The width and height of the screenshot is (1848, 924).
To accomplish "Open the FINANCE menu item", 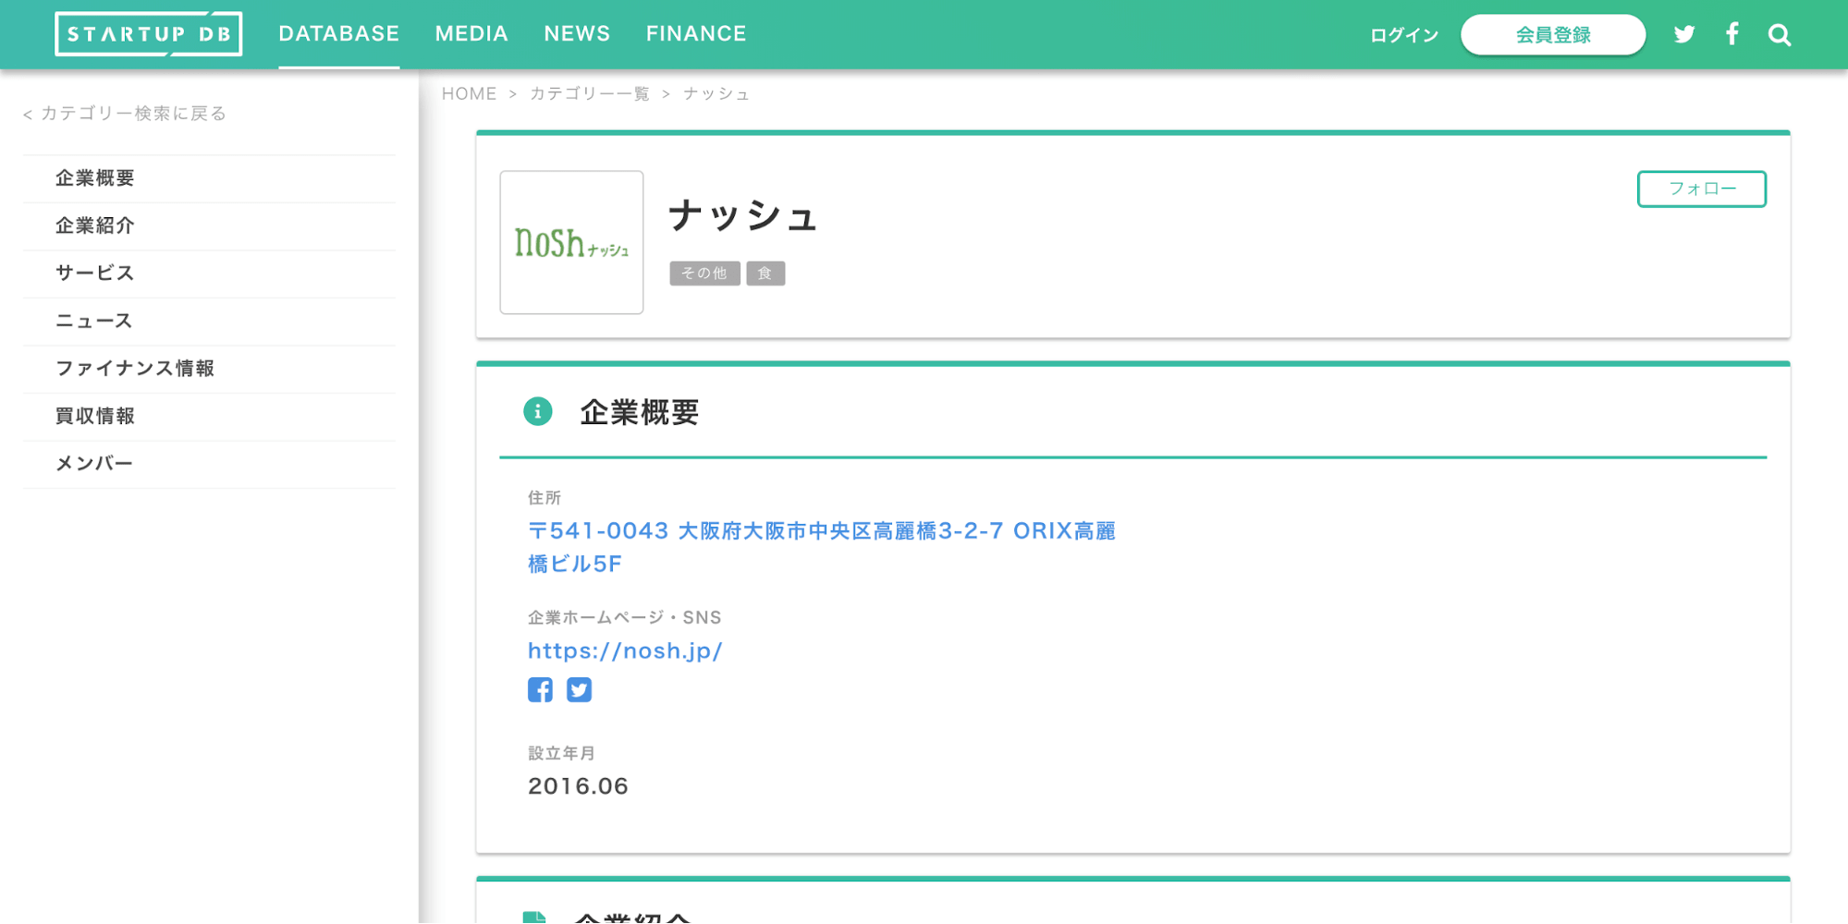I will pos(696,34).
